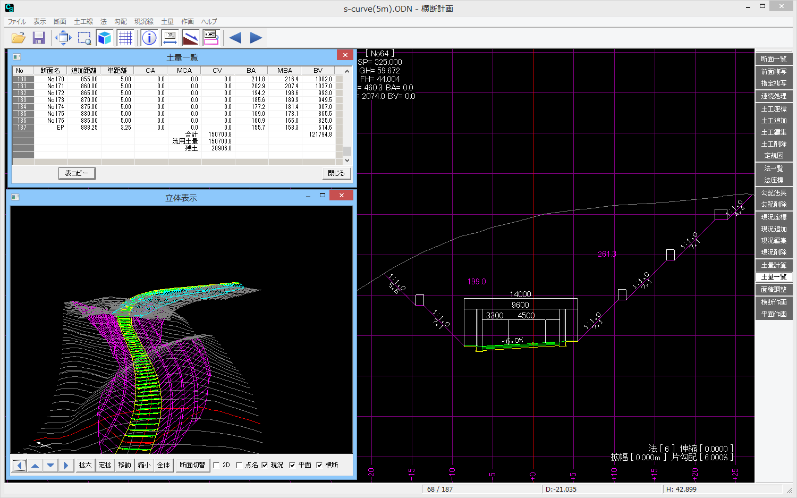Toggle the 2D checkbox
This screenshot has height=498, width=797.
216,465
